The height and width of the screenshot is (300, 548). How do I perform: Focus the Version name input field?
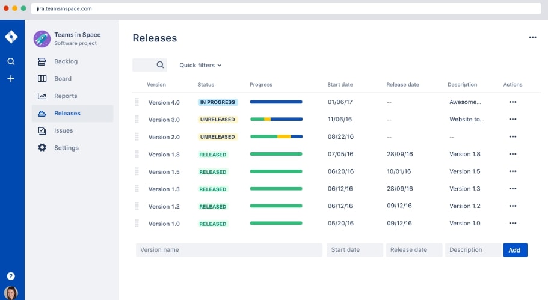229,250
